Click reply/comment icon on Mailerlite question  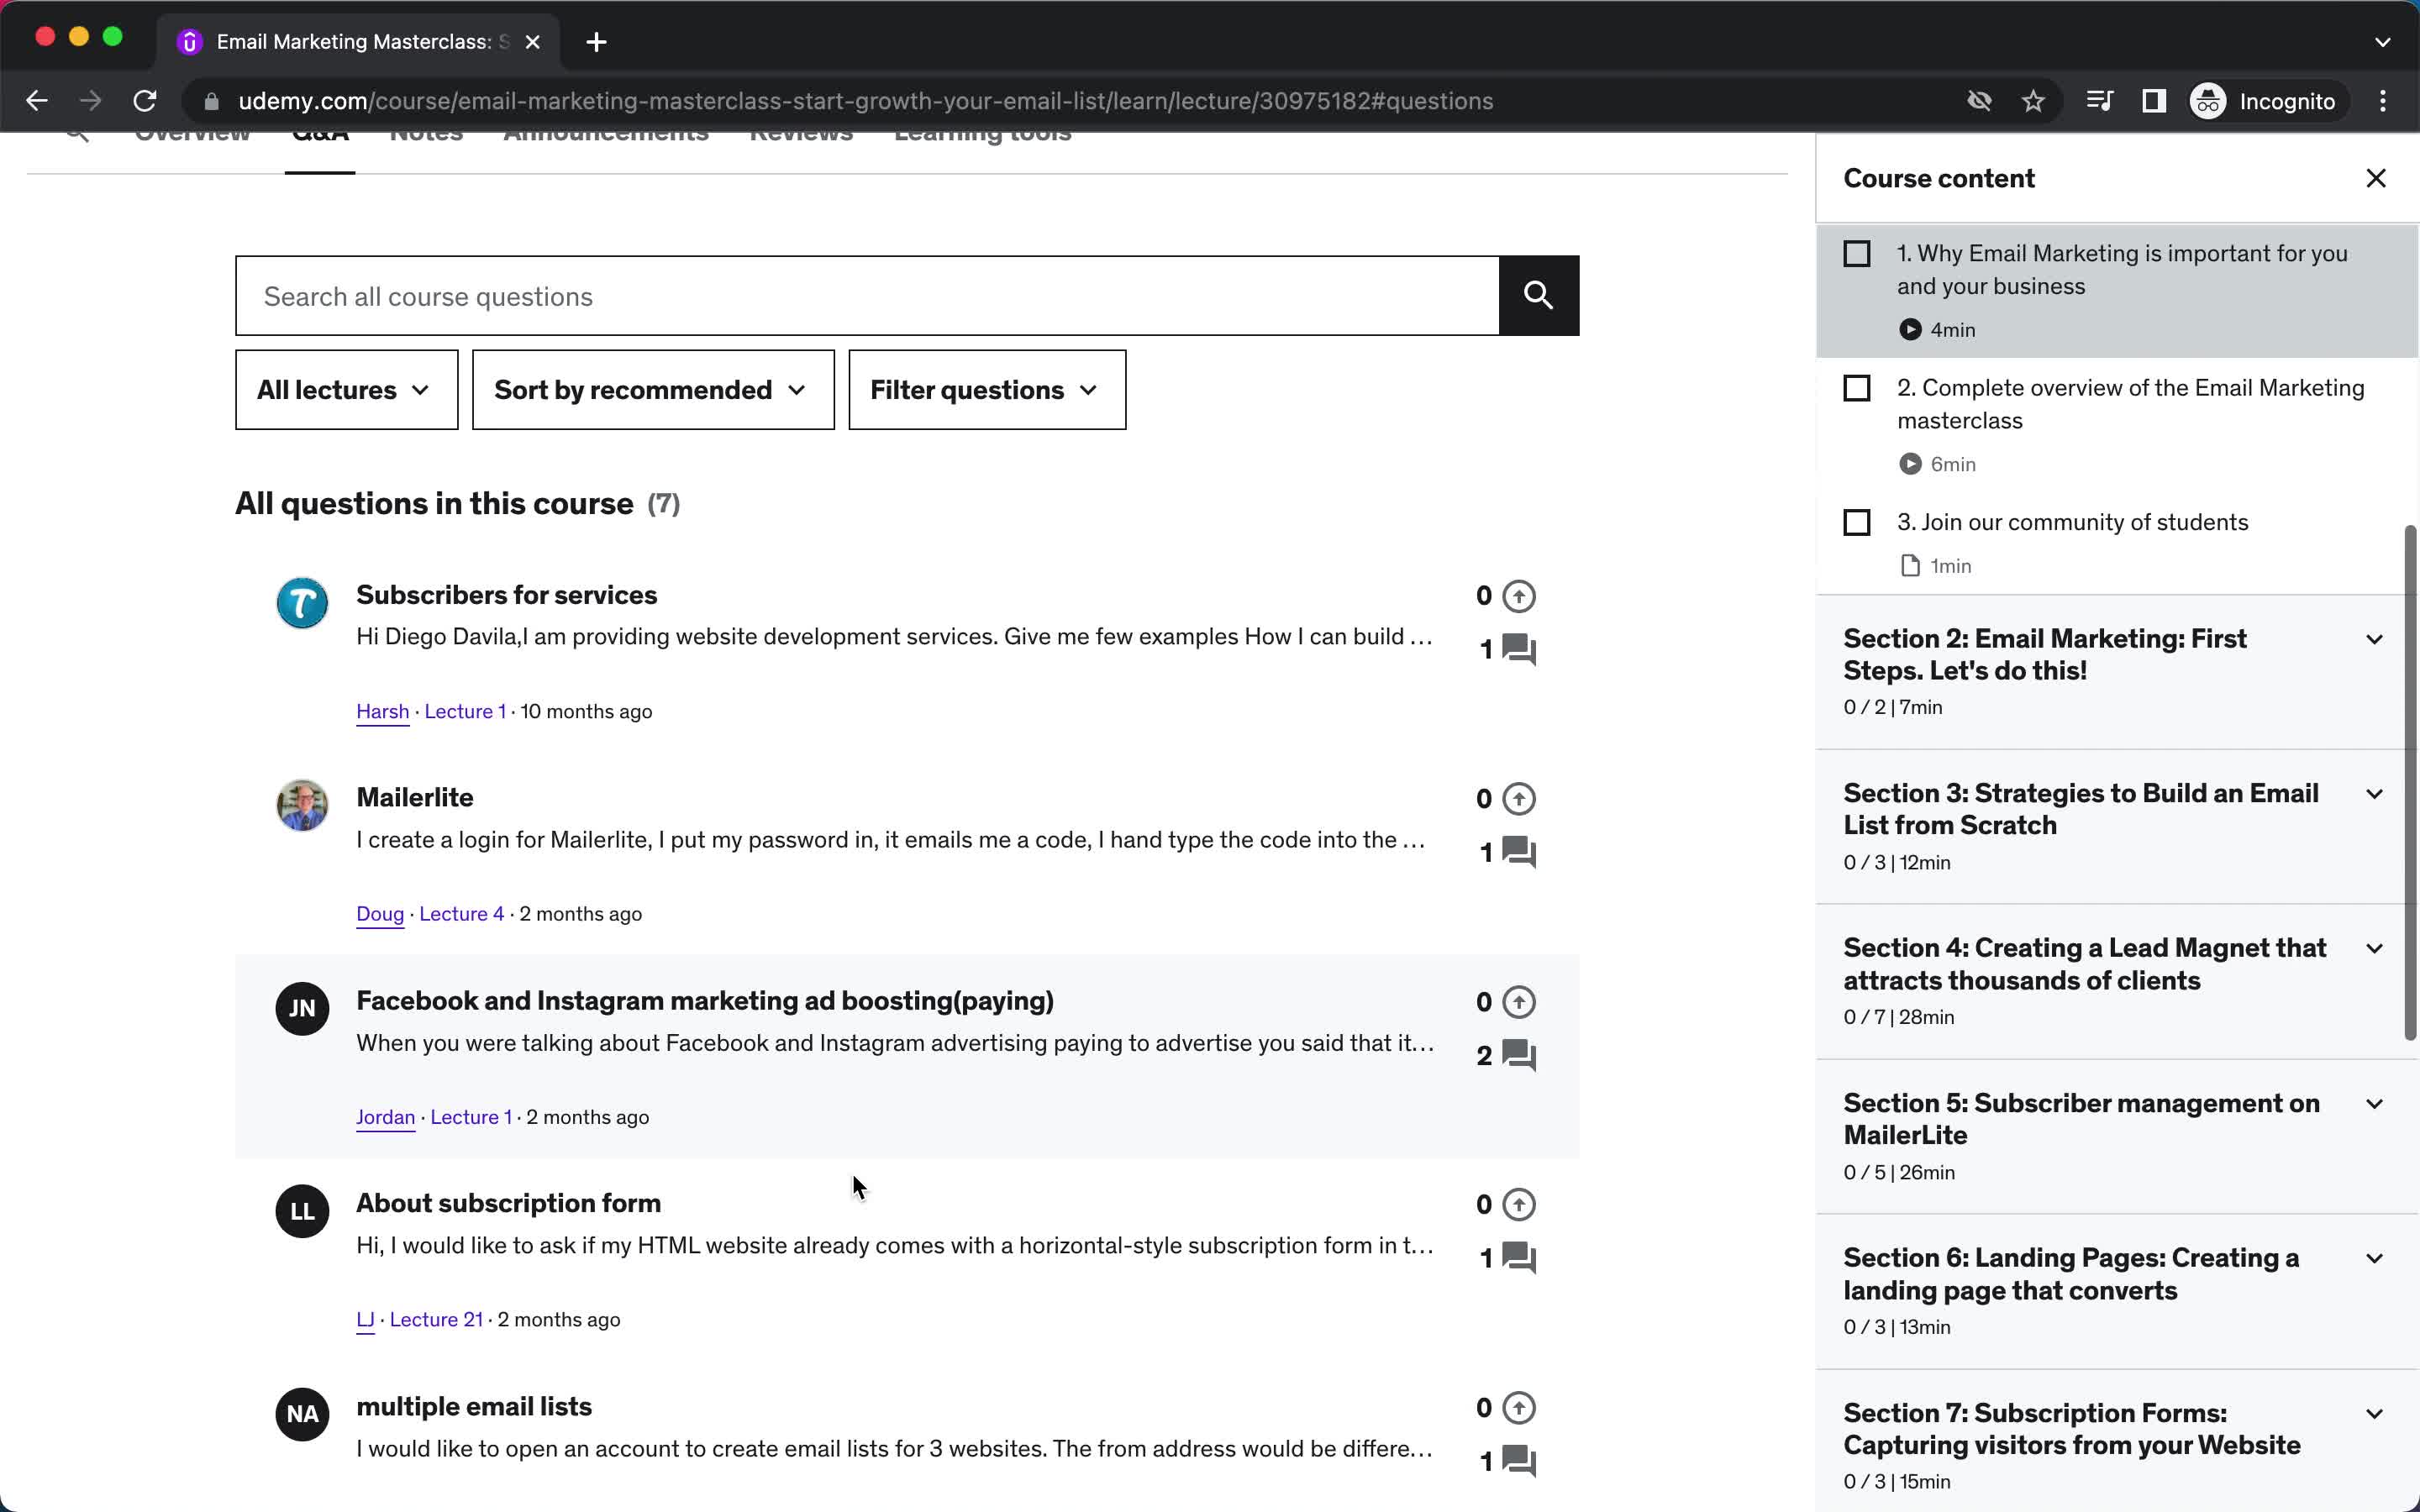tap(1516, 852)
